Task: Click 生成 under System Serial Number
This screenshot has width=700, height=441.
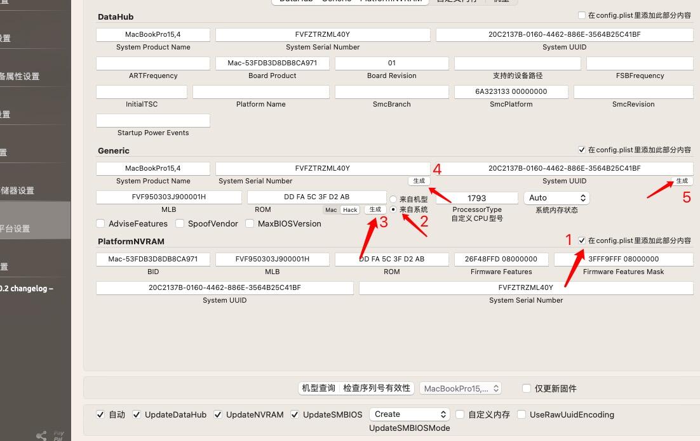Action: [x=419, y=181]
